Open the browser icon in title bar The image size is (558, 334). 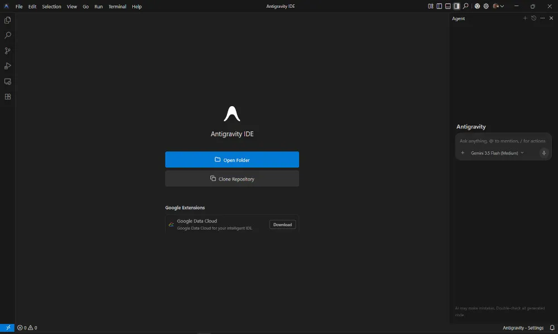coord(477,6)
